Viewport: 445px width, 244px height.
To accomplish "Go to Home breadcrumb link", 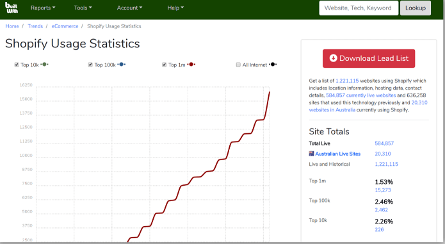I will [12, 26].
